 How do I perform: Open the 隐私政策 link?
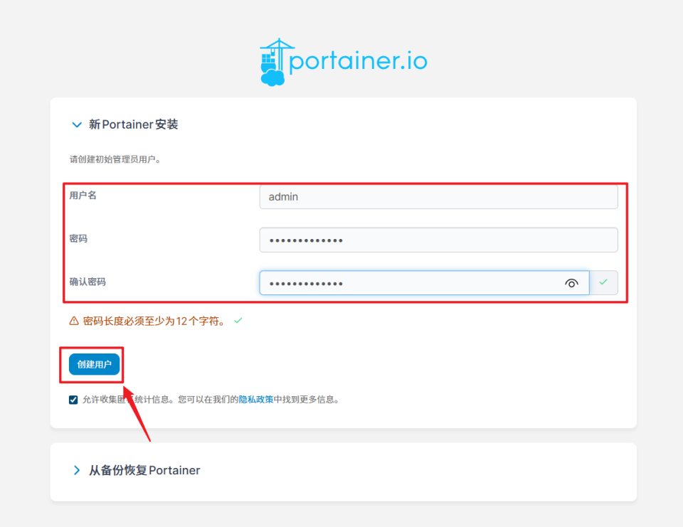(x=256, y=400)
